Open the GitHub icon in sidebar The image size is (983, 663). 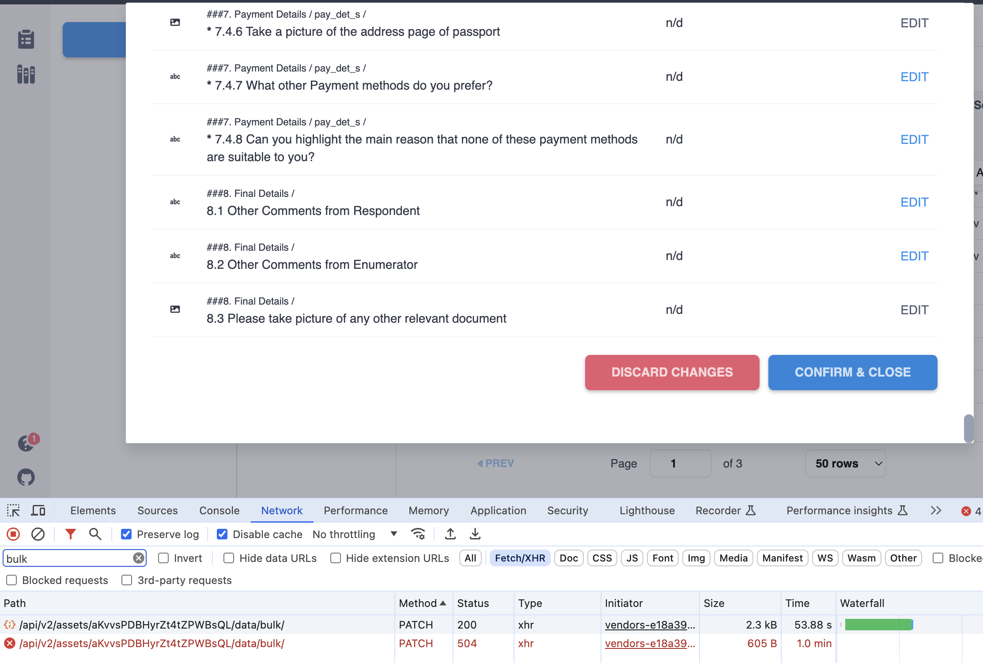[x=26, y=477]
